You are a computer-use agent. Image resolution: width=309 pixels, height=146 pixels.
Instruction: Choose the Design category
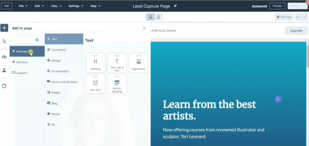64,61
